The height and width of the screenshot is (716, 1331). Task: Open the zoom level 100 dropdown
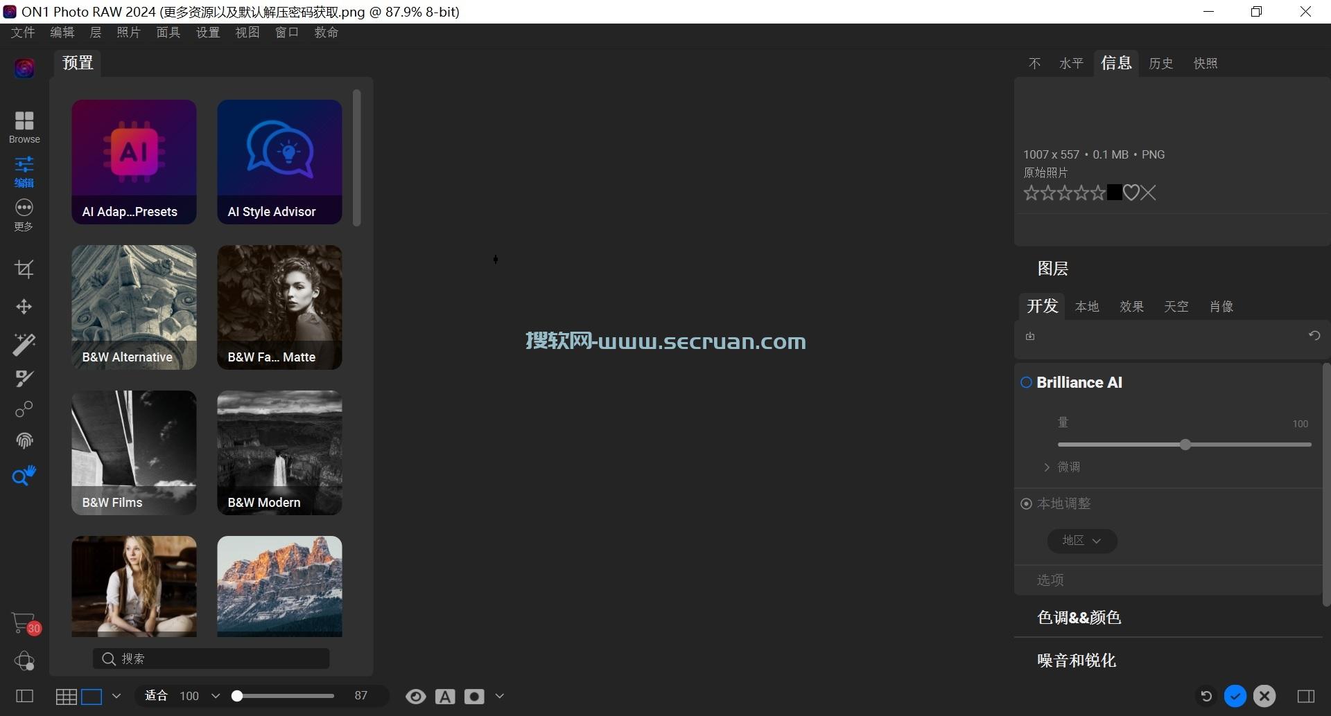(x=216, y=696)
